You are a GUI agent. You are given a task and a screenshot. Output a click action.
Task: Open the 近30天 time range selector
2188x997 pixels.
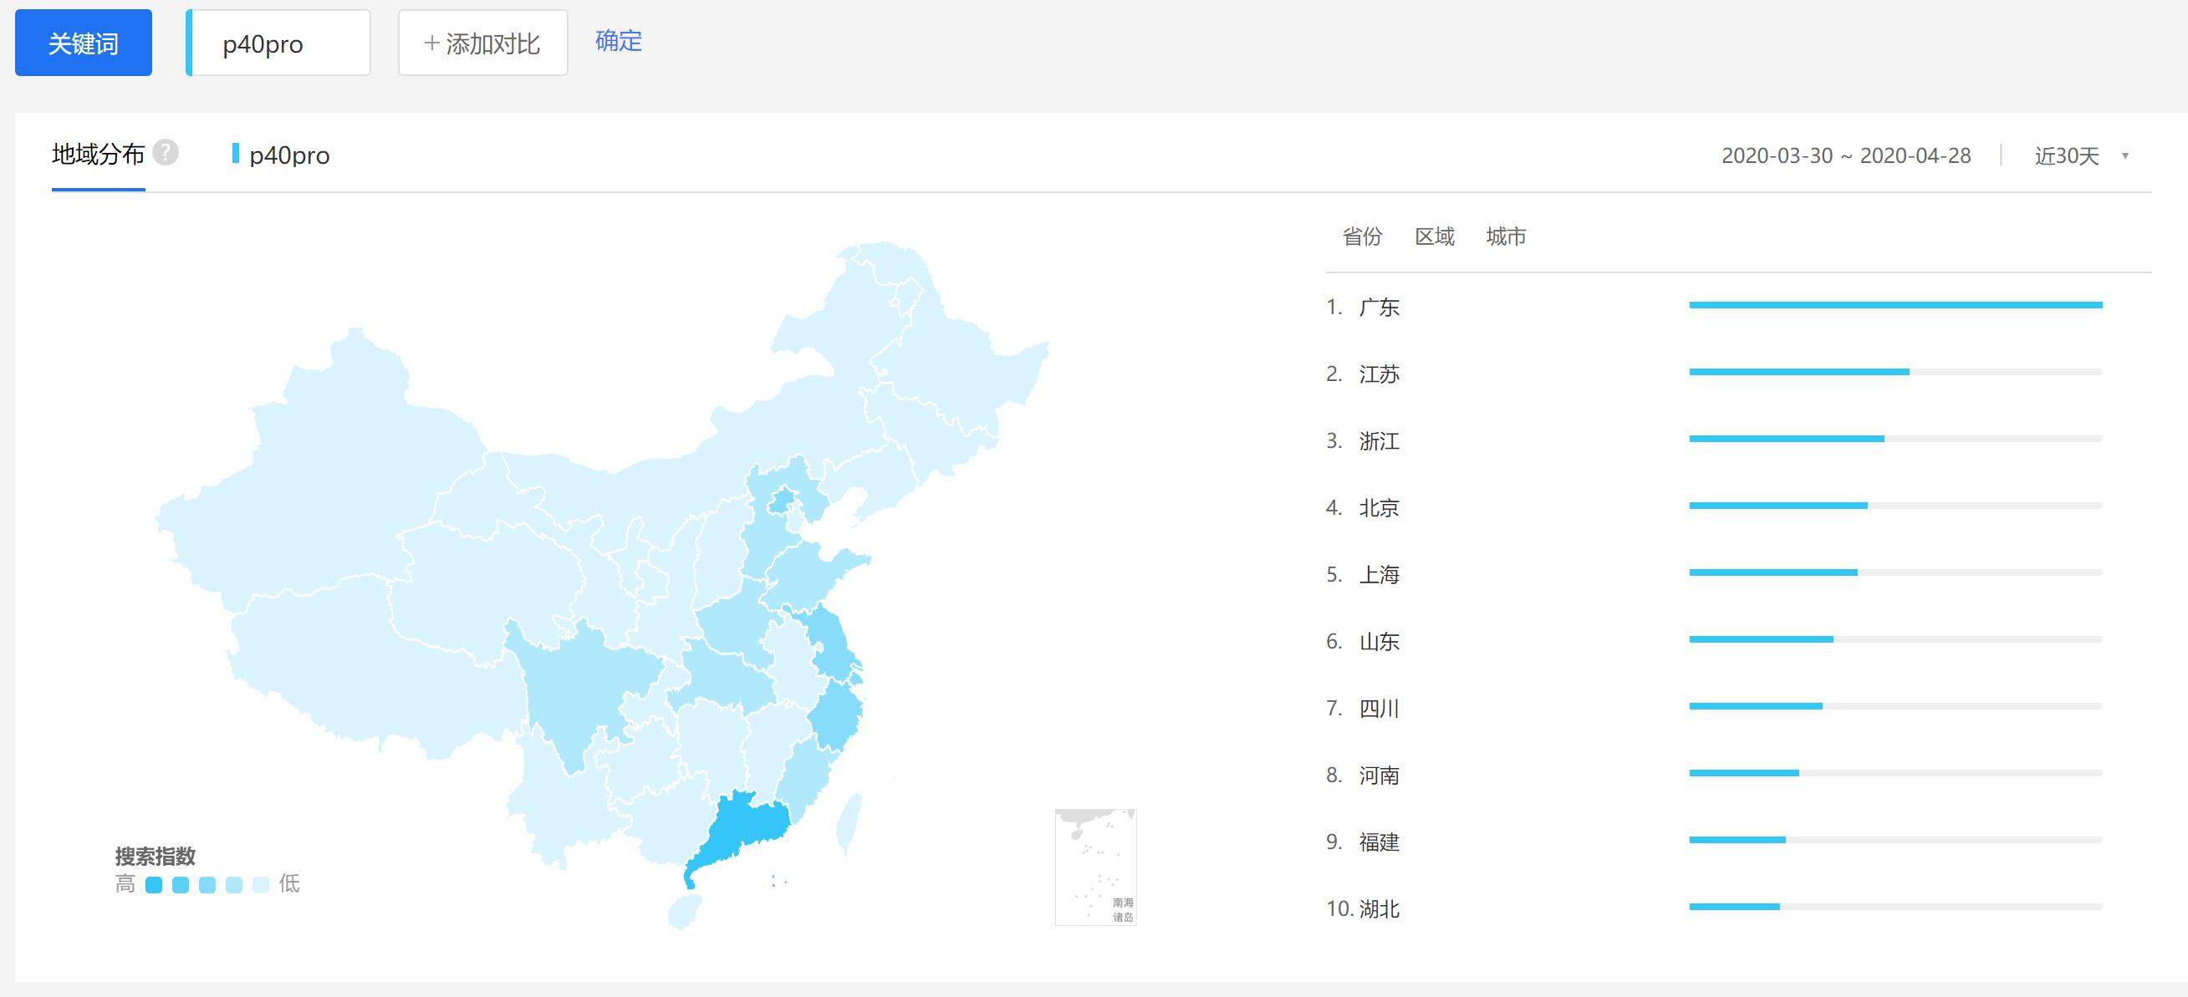2067,156
